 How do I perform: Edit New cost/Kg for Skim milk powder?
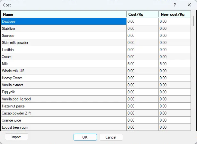(x=175, y=42)
